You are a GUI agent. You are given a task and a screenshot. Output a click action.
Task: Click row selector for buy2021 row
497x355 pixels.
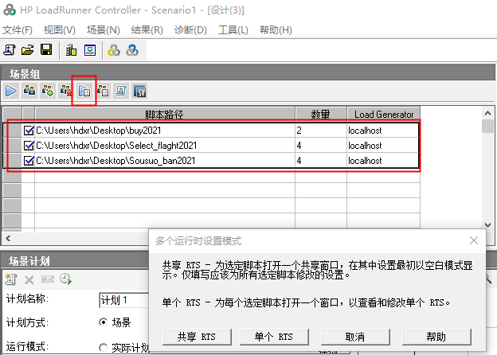[13, 131]
